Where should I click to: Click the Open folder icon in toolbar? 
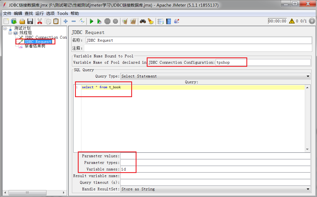(22, 21)
